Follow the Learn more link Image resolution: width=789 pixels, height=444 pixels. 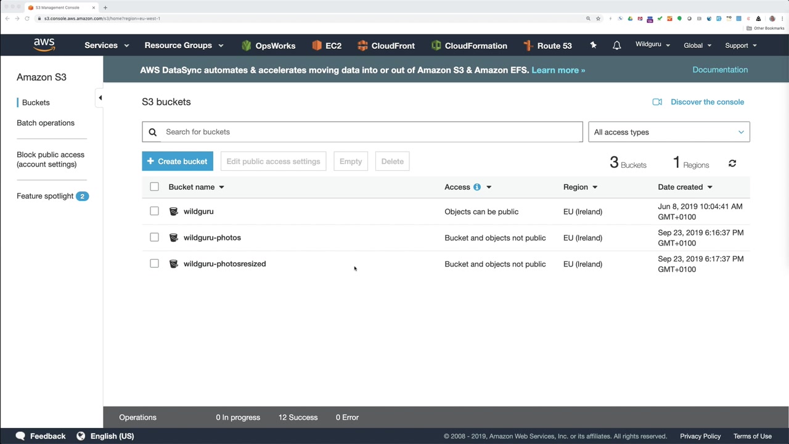pyautogui.click(x=558, y=70)
